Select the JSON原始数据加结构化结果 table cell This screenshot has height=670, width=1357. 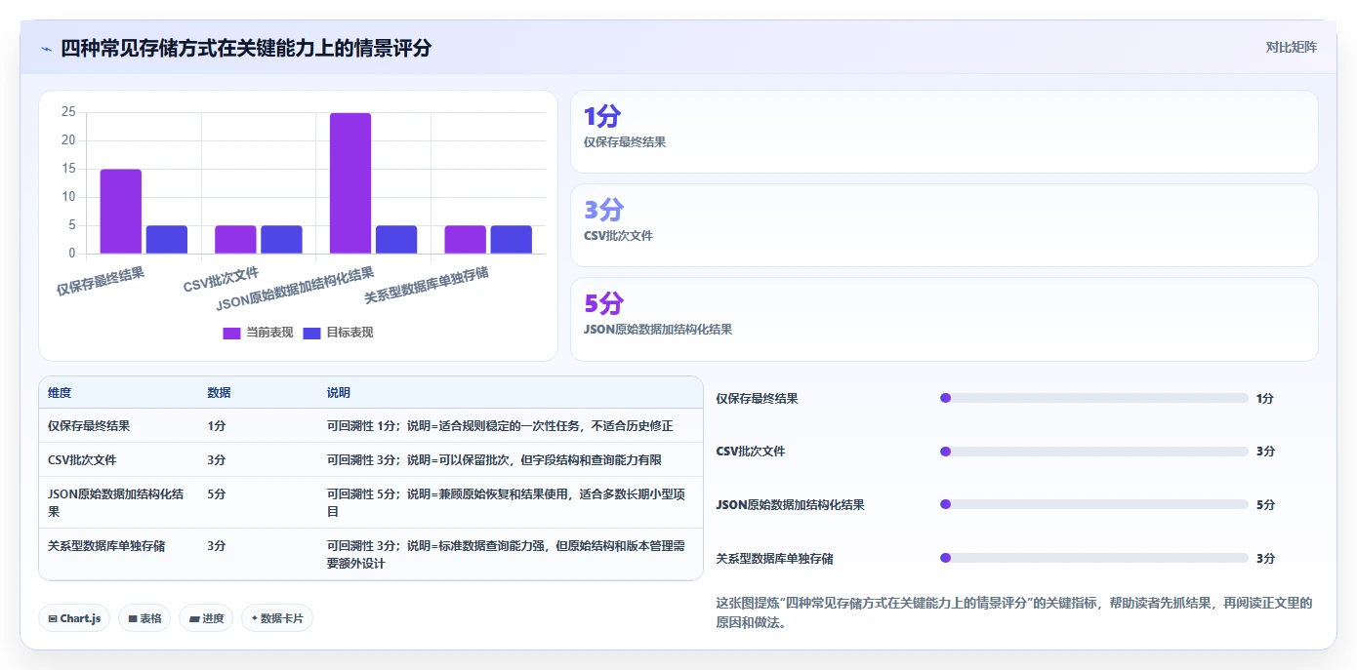(116, 502)
